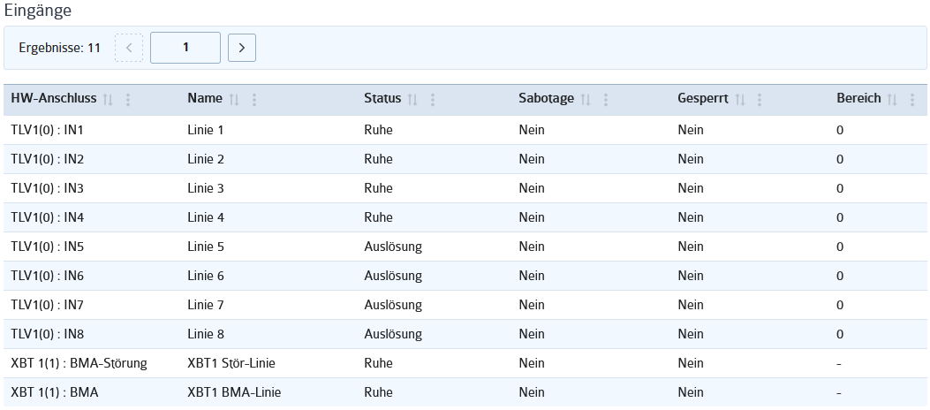Click the Name column header
Image resolution: width=930 pixels, height=410 pixels.
click(205, 98)
